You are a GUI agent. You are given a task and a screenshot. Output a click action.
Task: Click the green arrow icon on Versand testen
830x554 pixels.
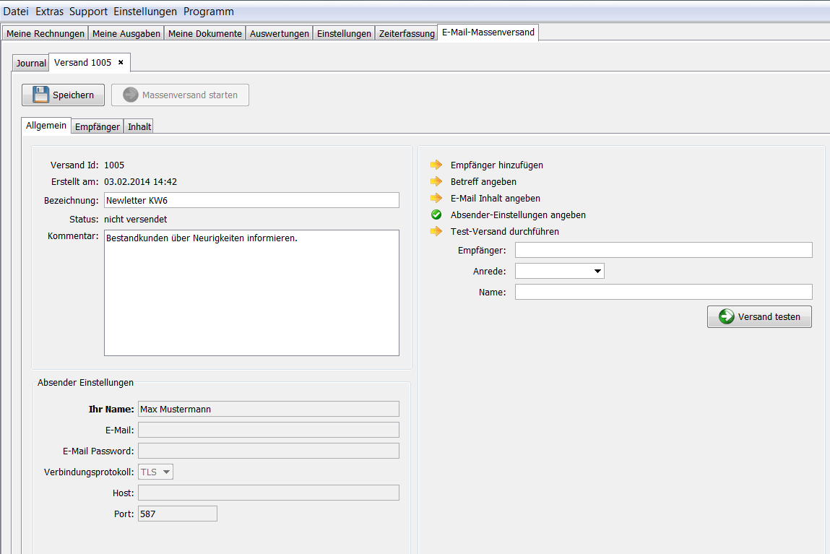click(x=726, y=317)
